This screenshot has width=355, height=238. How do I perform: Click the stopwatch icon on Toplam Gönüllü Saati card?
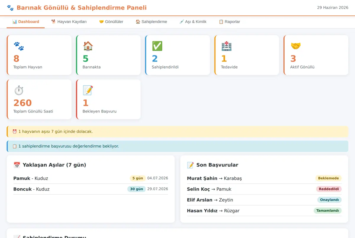19,90
